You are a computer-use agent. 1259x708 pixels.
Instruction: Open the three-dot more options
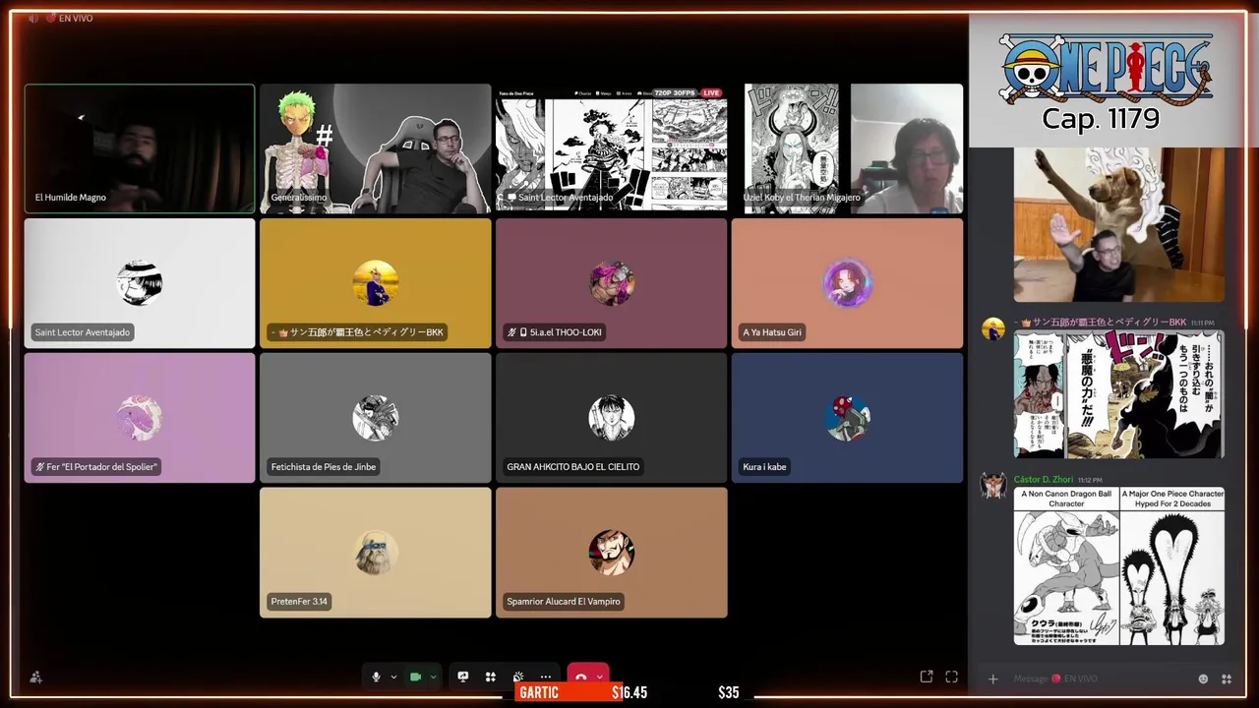point(546,677)
